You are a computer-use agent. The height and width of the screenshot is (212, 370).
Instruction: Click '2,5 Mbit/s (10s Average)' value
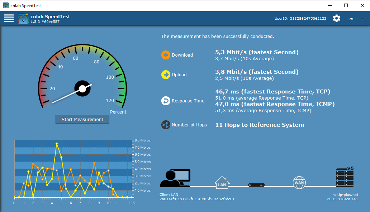245,78
